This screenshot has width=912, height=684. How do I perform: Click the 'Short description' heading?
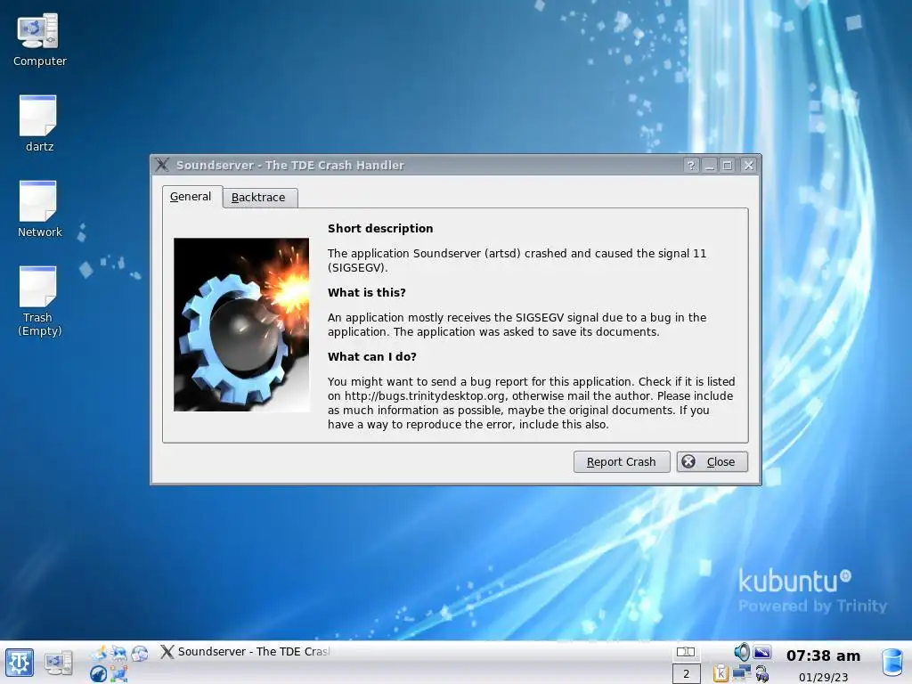click(x=380, y=229)
